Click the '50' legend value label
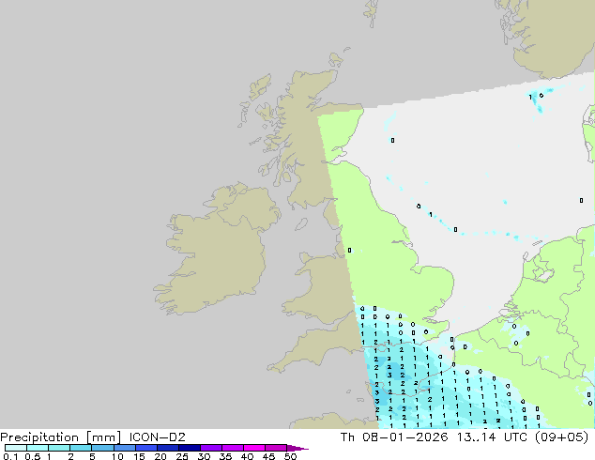This screenshot has width=595, height=460. point(291,456)
